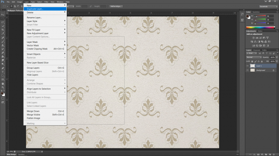Image resolution: width=279 pixels, height=156 pixels.
Task: Toggle layer filtering switch on or off
Action: [278, 53]
